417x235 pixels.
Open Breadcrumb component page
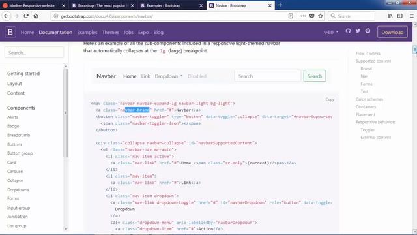[19, 135]
